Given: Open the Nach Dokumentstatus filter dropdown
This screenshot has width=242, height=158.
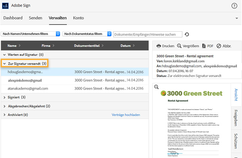Looking at the screenshot, I should point(87,34).
